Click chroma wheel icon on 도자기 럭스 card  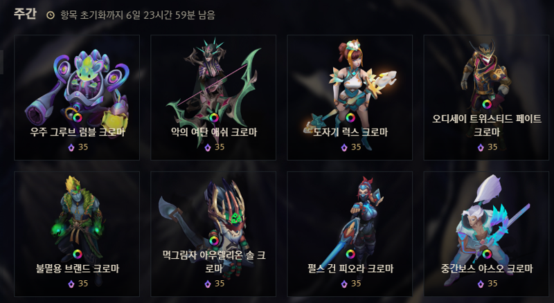(350, 117)
